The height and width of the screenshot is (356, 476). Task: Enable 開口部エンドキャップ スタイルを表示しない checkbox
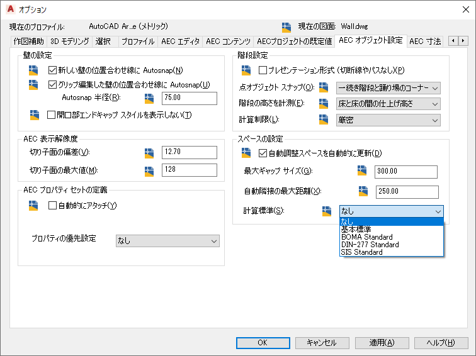point(51,115)
